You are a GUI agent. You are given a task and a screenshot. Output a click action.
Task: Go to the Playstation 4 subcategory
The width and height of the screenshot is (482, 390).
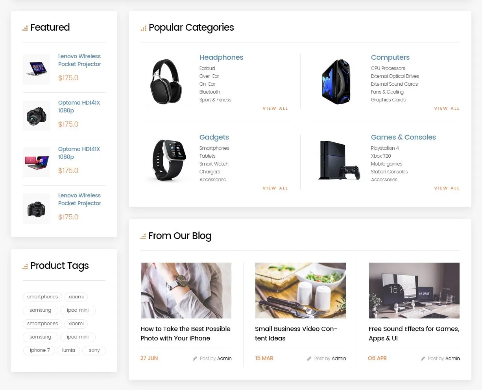point(385,148)
